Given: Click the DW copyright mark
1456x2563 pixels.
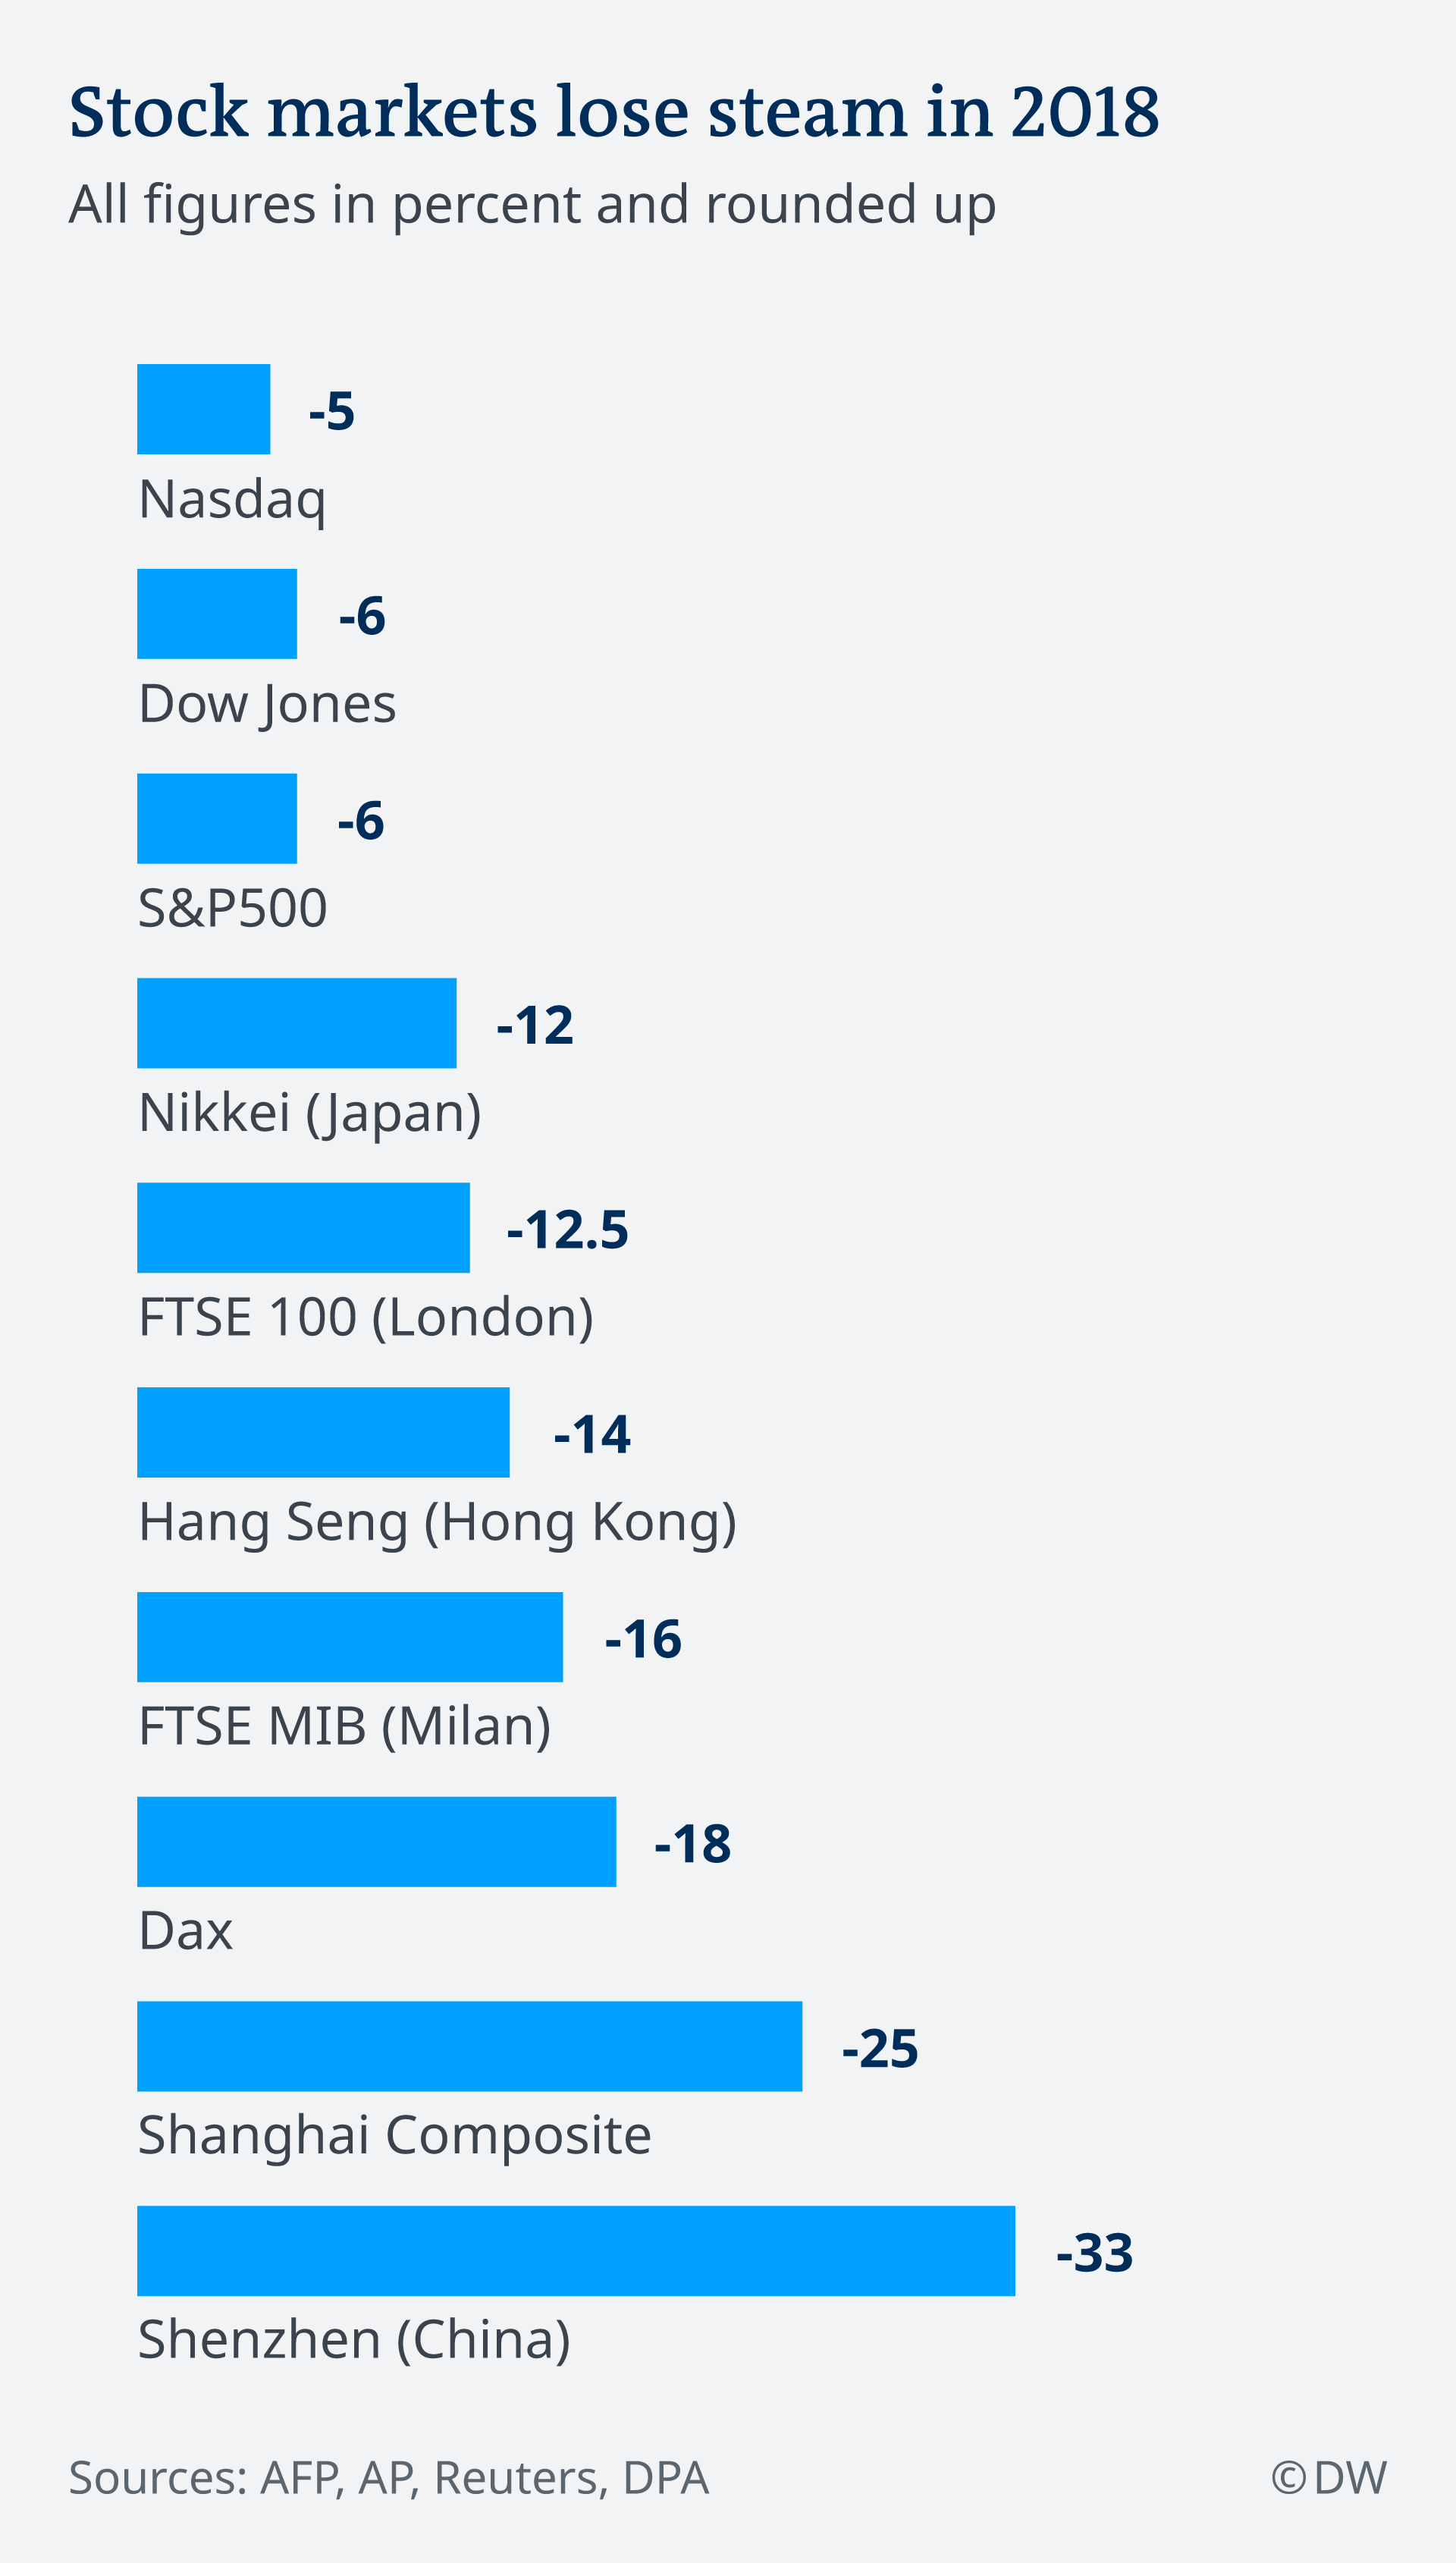Looking at the screenshot, I should (x=1329, y=2478).
